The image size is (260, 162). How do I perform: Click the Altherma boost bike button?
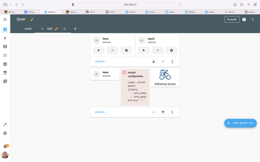pyautogui.click(x=165, y=77)
